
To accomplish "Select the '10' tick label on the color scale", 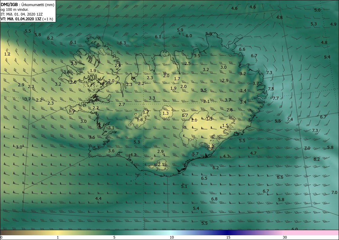I will [x=172, y=237].
